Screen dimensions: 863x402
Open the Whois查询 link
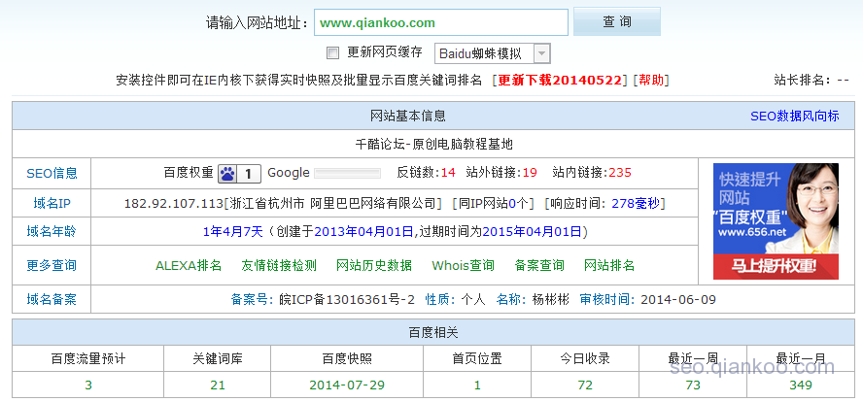pos(463,266)
